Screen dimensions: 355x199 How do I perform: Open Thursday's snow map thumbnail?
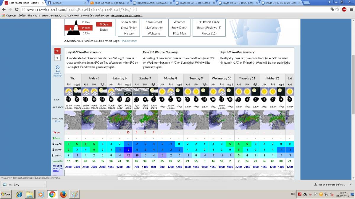(72, 120)
